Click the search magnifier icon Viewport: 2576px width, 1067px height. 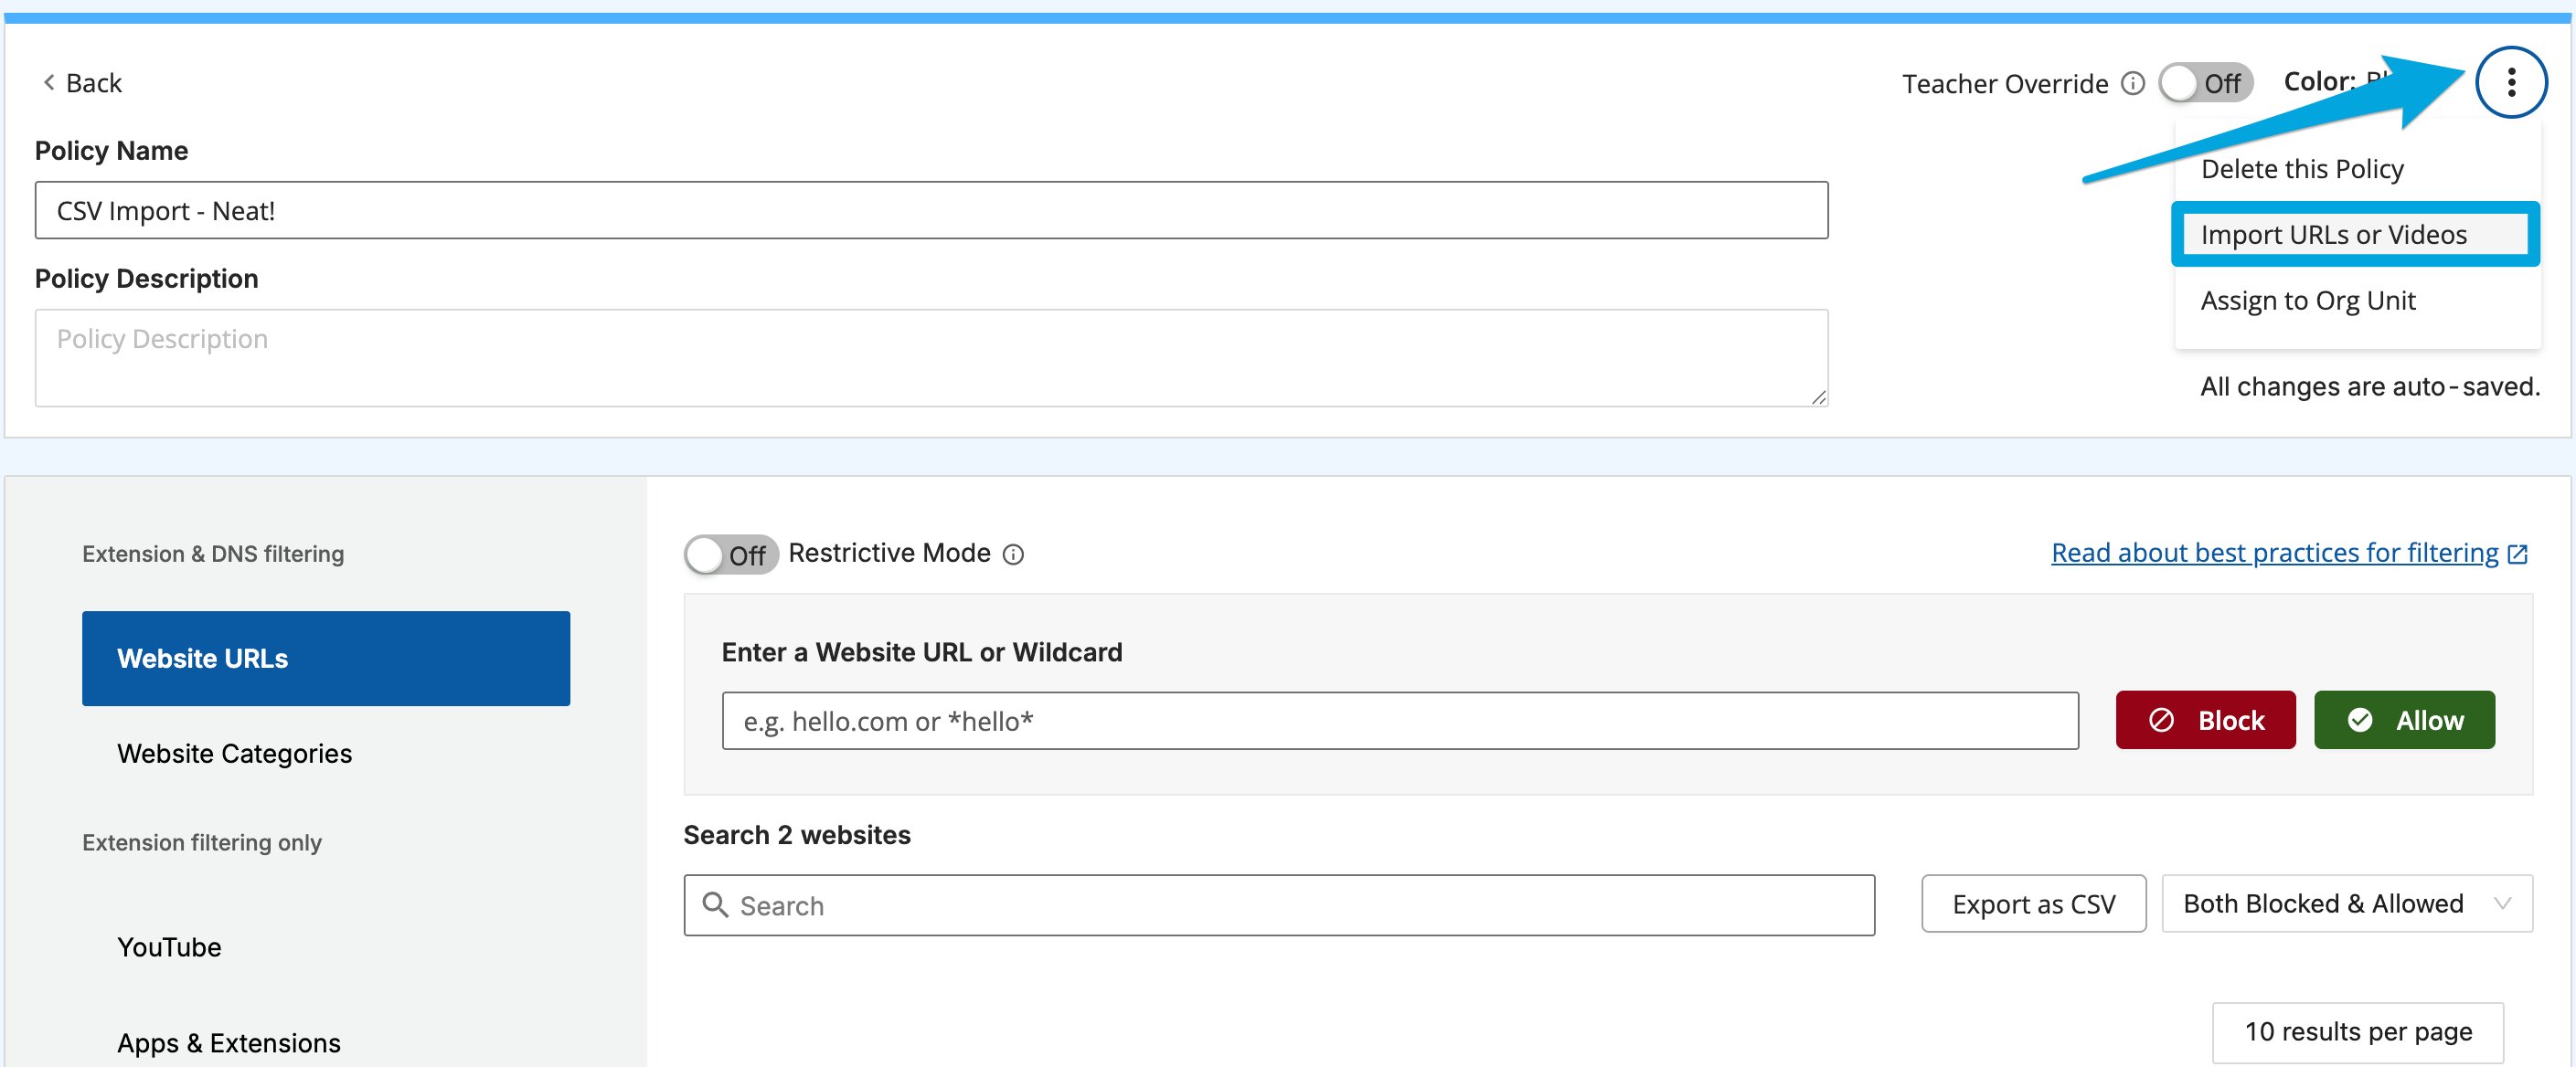(x=715, y=904)
